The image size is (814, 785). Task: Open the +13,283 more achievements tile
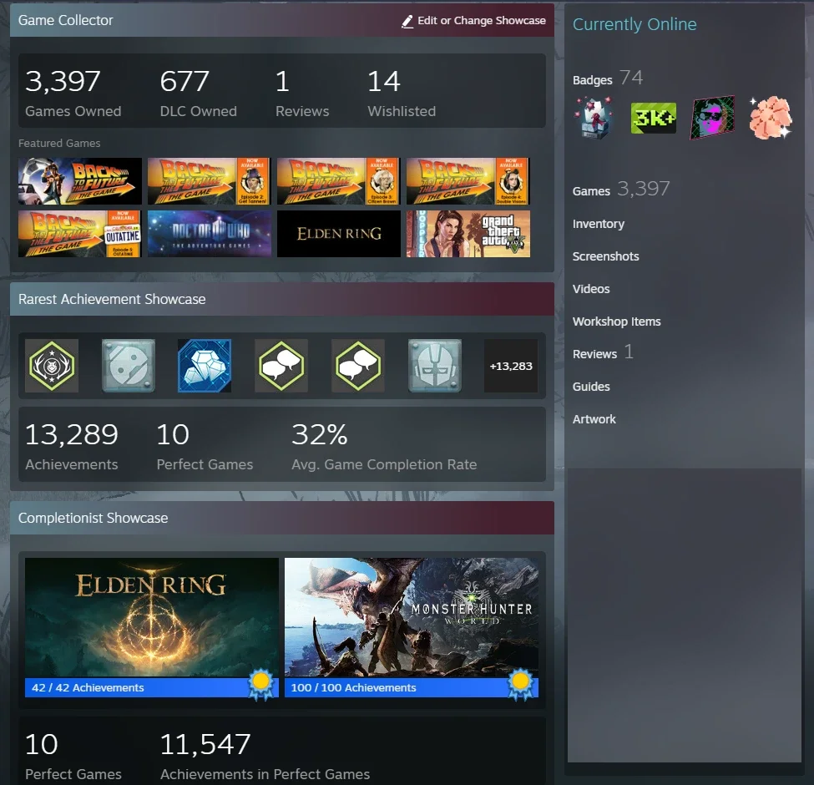point(511,366)
